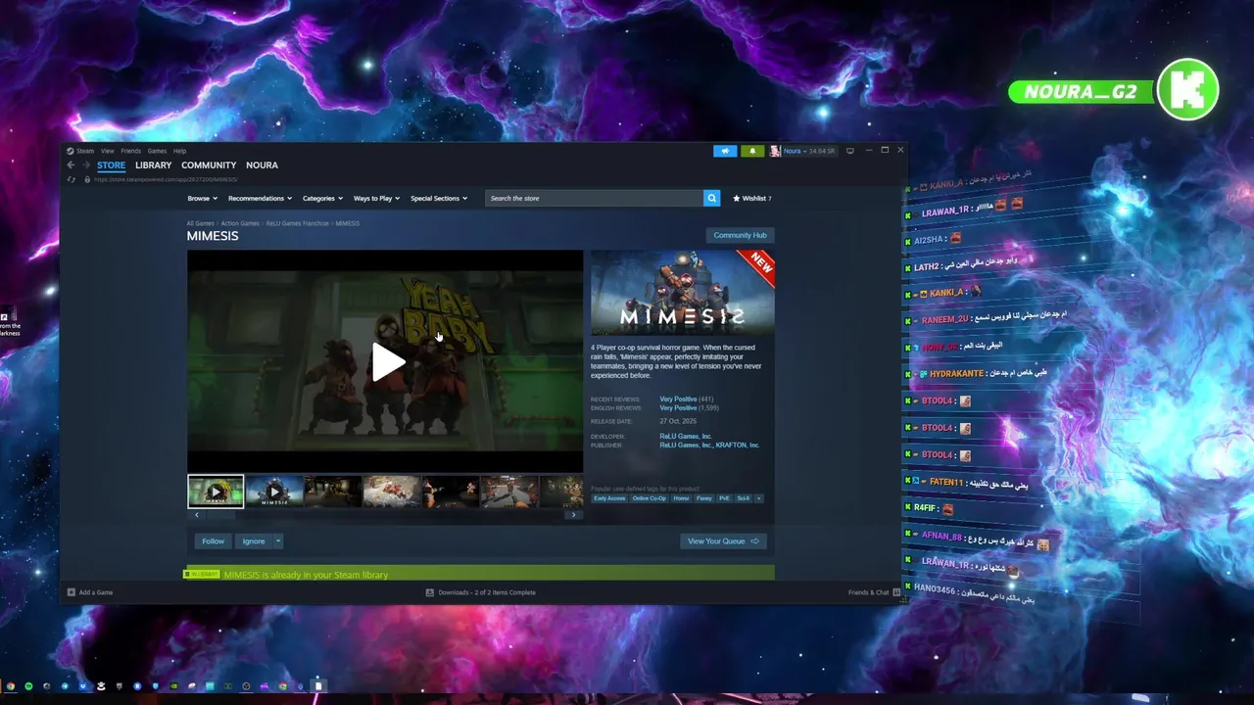Image resolution: width=1254 pixels, height=705 pixels.
Task: Select the Funny tag
Action: pyautogui.click(x=704, y=498)
